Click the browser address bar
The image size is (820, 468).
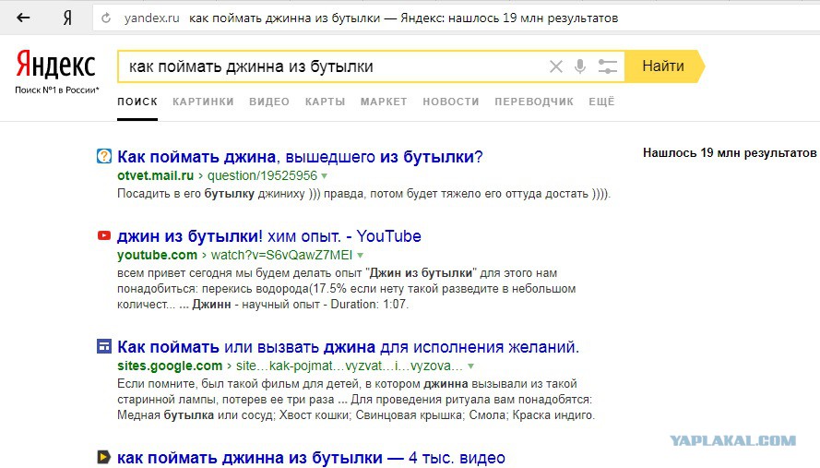coord(455,18)
